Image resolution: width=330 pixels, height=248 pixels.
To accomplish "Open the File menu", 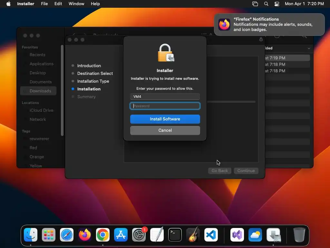I will click(x=44, y=4).
